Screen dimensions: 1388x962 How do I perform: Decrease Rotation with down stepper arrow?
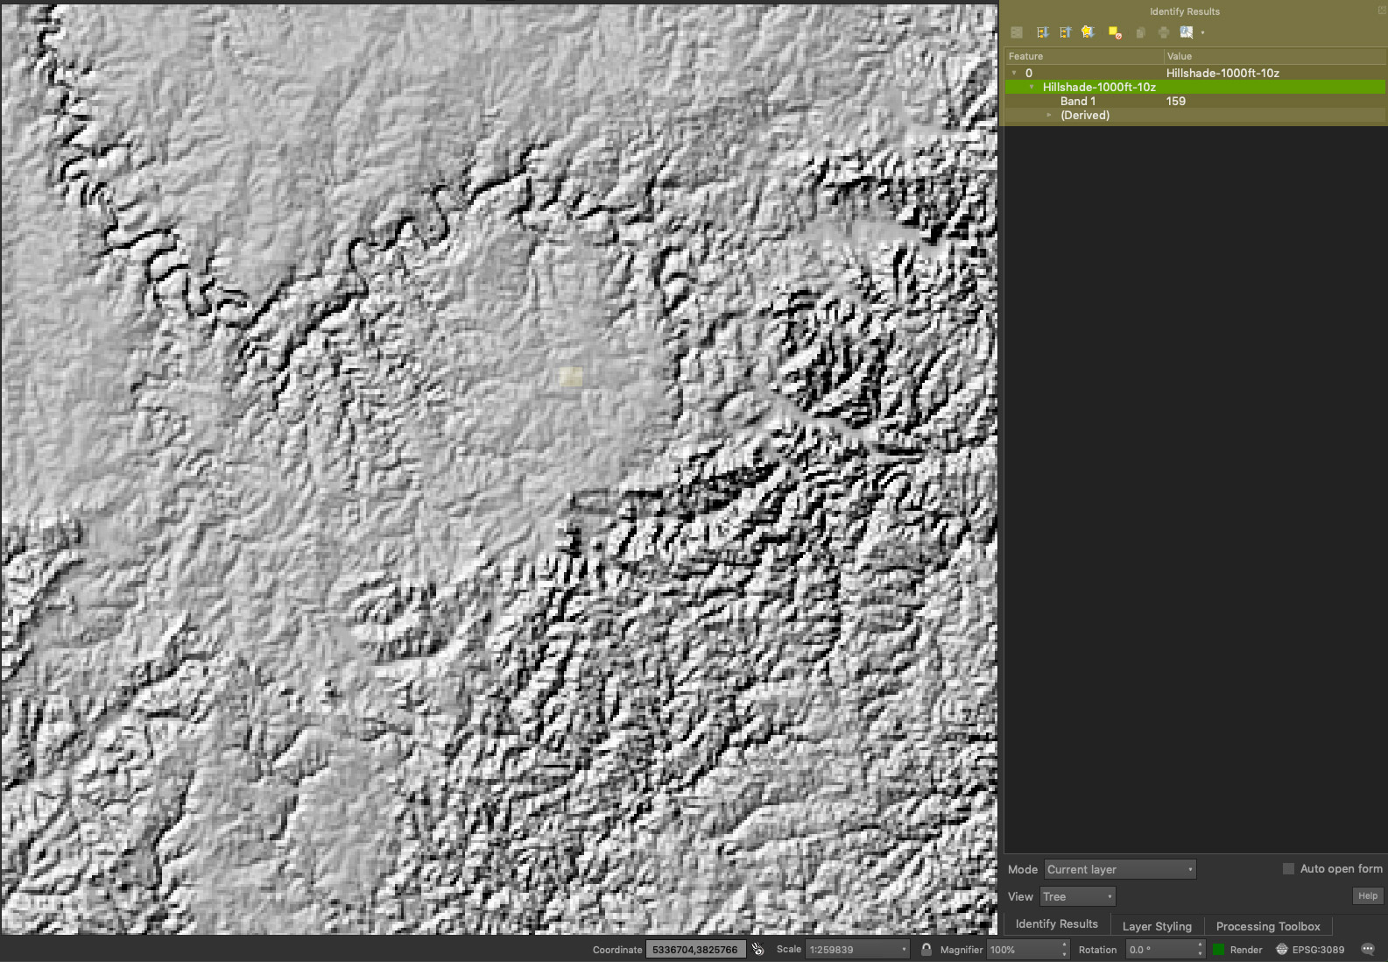(x=1200, y=953)
